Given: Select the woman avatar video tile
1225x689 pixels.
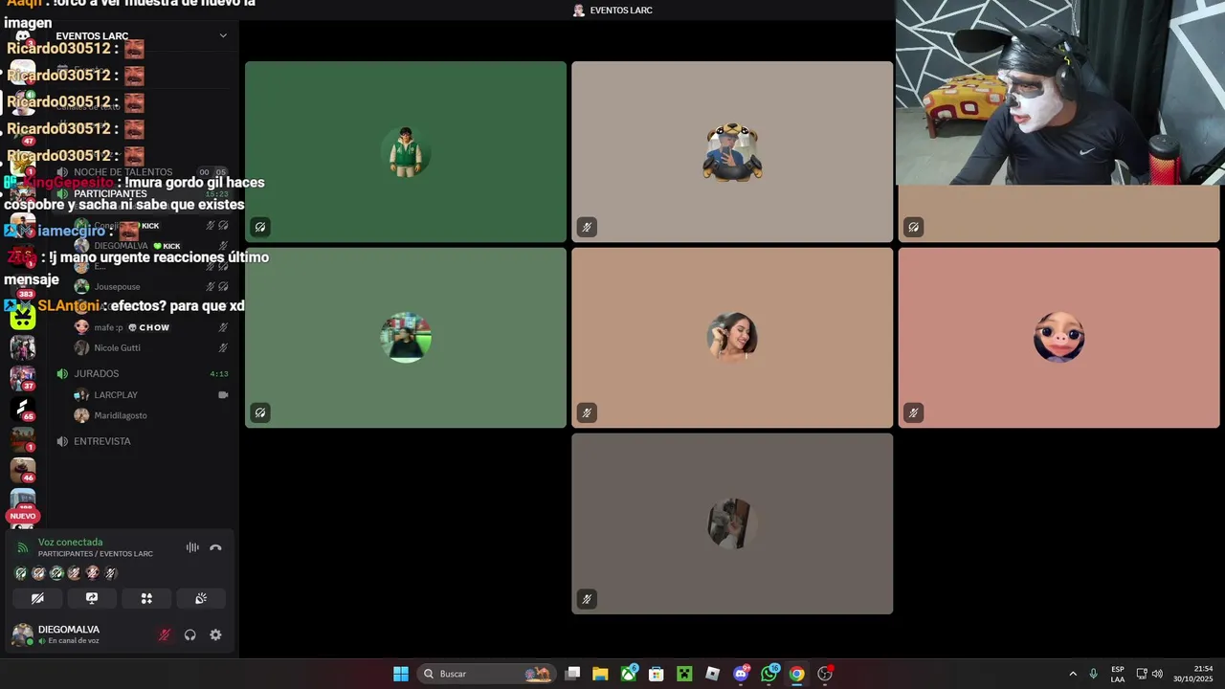Looking at the screenshot, I should pos(732,337).
